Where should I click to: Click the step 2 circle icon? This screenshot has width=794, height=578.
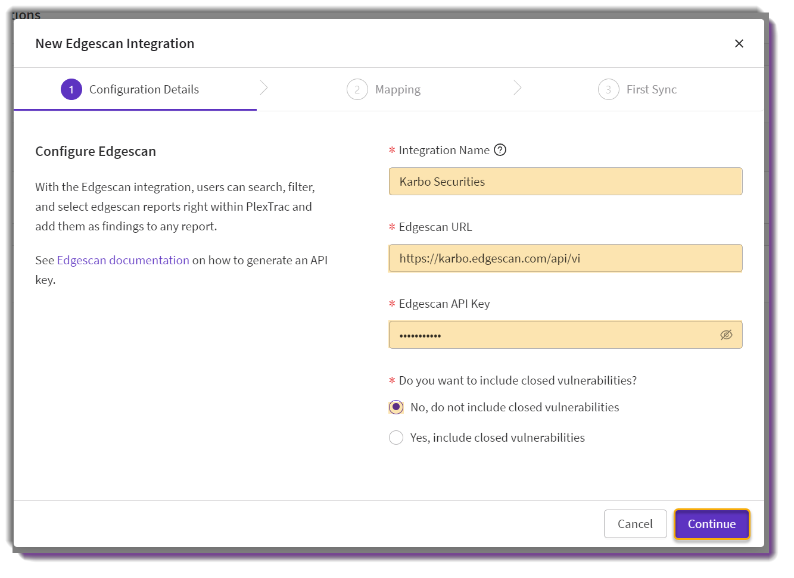[357, 89]
